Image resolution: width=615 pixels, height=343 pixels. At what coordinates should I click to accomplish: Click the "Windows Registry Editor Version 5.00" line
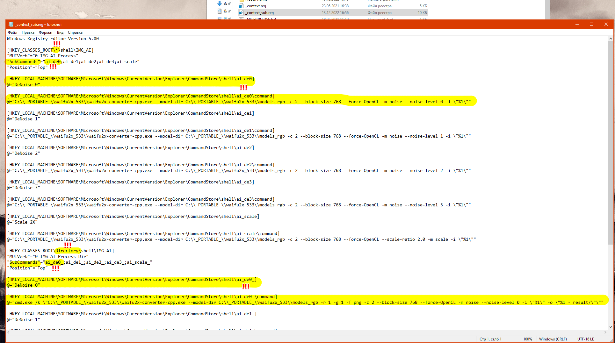[53, 39]
